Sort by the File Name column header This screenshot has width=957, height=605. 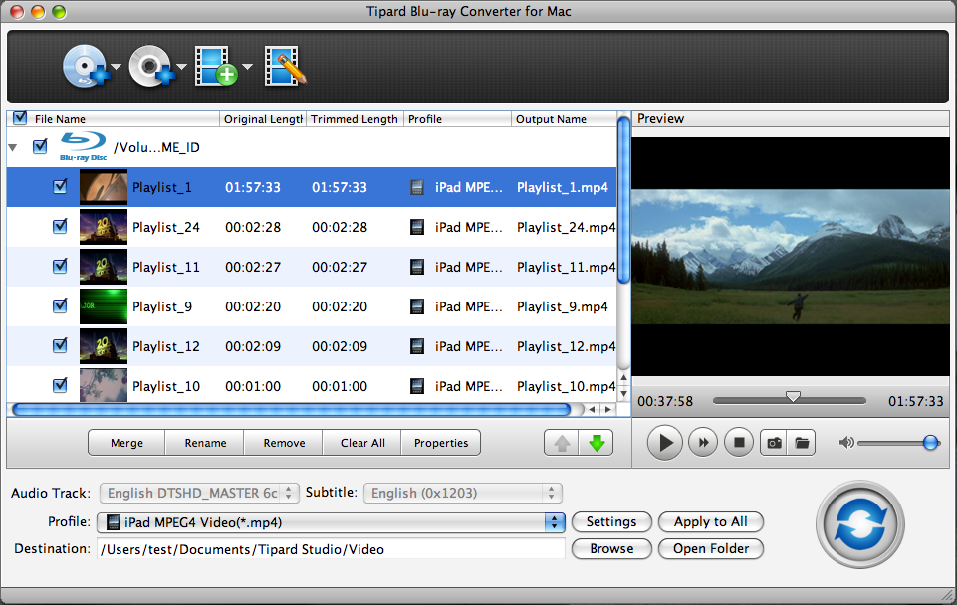[113, 119]
